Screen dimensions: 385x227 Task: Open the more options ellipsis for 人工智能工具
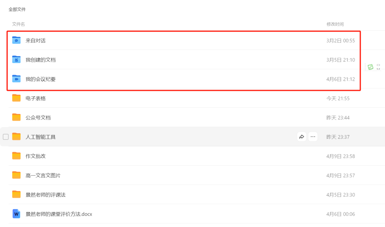point(313,137)
